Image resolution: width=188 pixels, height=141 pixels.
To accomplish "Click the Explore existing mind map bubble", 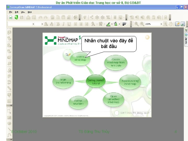I will (130, 82).
